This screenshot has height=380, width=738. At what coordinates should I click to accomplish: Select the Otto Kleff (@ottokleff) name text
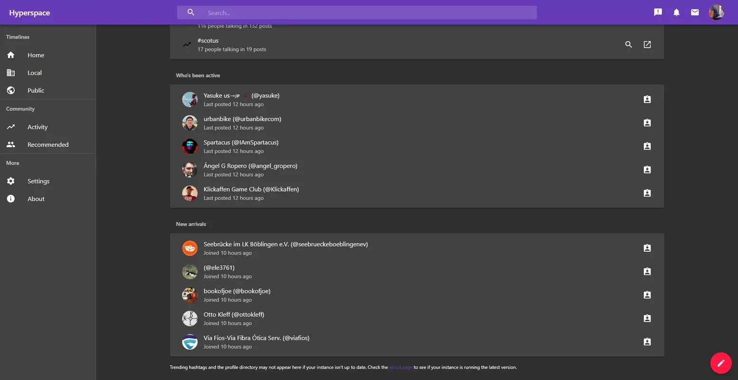[234, 314]
